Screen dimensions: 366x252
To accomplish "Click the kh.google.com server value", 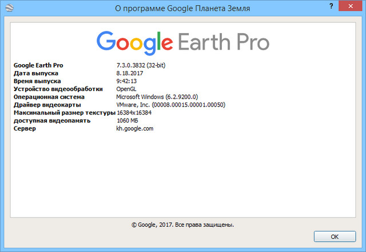I will coord(135,128).
